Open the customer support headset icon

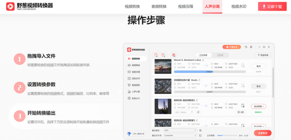click(x=246, y=47)
